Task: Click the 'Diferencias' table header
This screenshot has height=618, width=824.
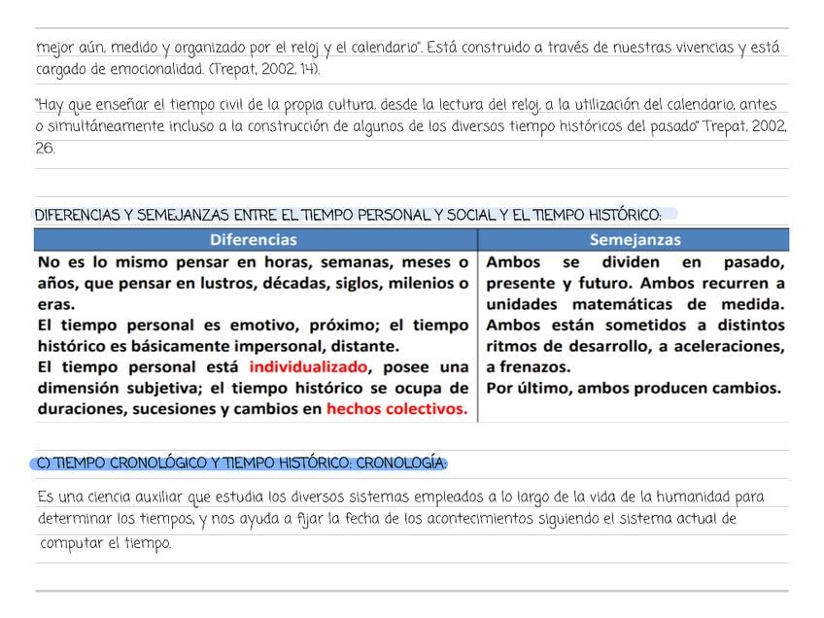Action: pyautogui.click(x=254, y=240)
